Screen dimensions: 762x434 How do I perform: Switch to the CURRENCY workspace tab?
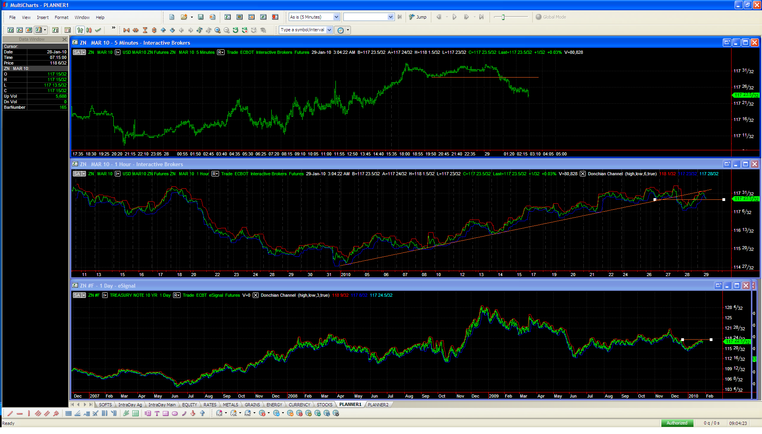[x=299, y=405]
